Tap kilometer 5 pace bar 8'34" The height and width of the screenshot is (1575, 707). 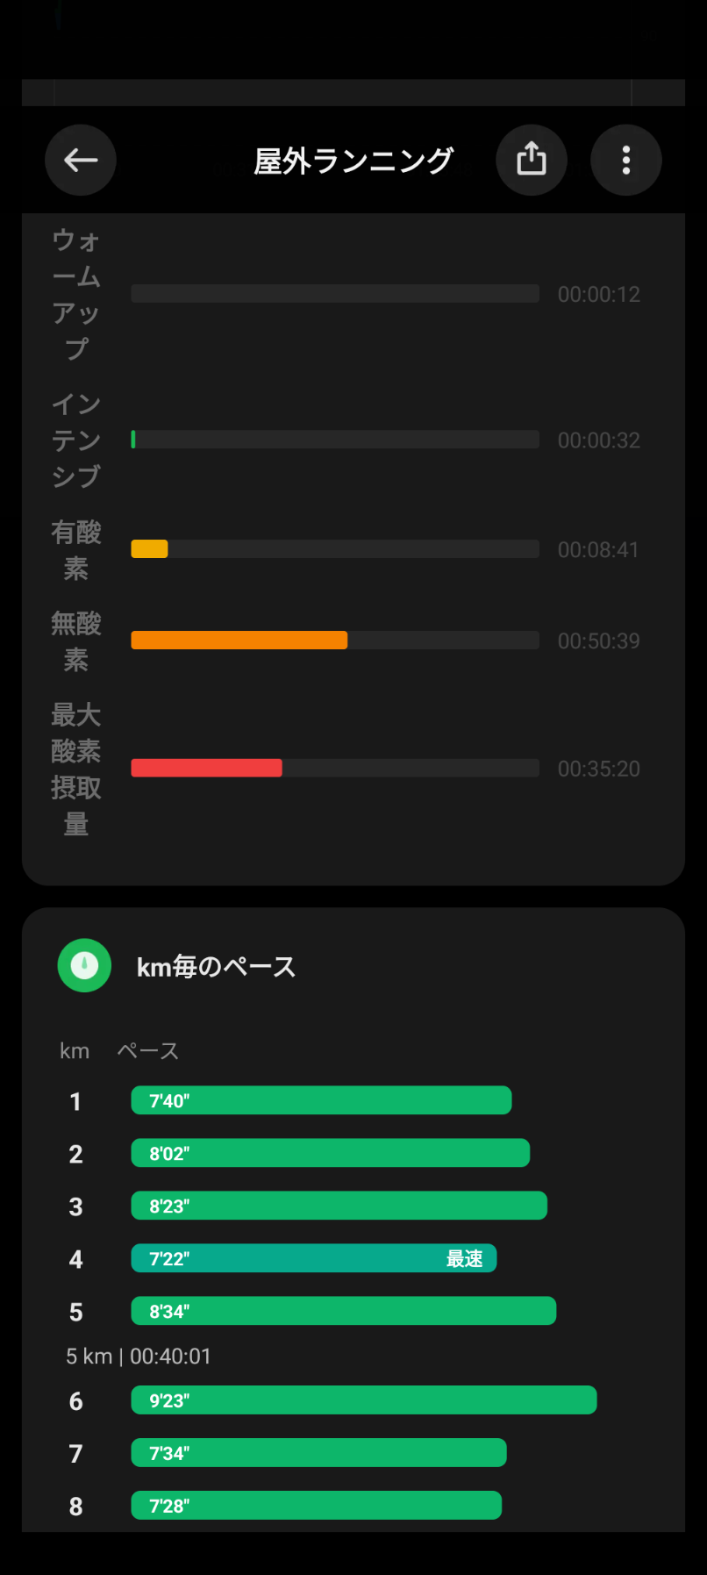coord(343,1311)
